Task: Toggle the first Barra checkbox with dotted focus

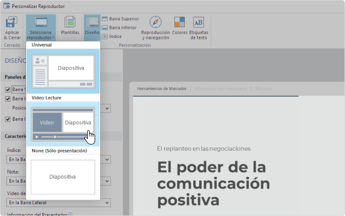Action: pyautogui.click(x=8, y=90)
